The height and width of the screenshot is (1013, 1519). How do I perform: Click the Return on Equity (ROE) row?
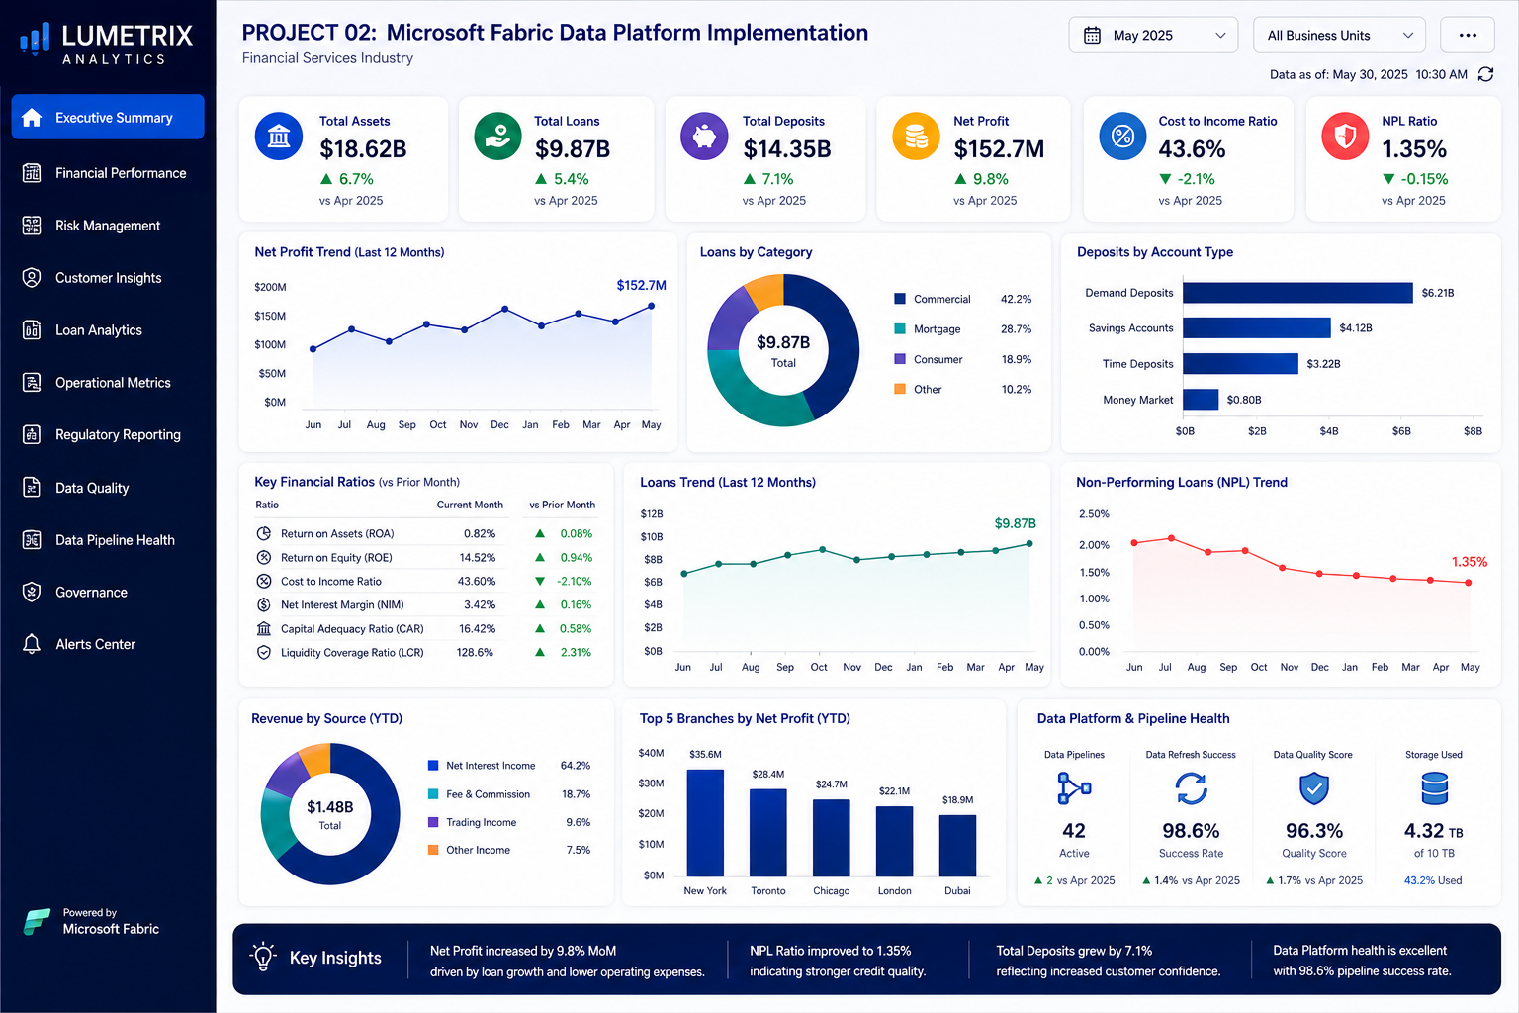425,557
